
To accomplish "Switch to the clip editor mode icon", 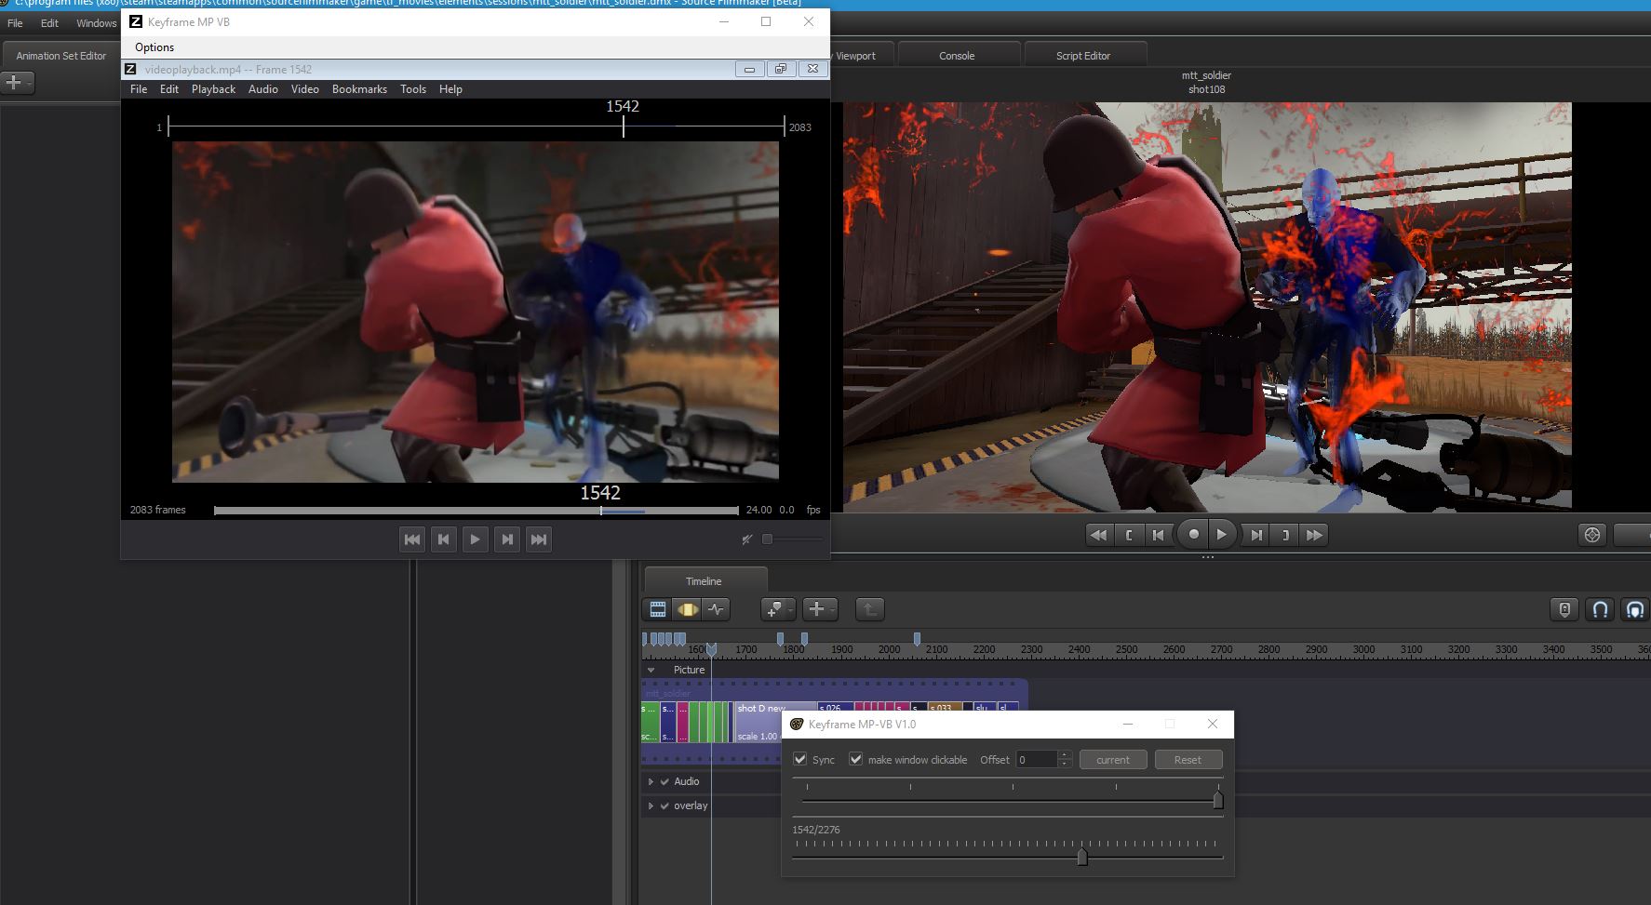I will coord(658,609).
